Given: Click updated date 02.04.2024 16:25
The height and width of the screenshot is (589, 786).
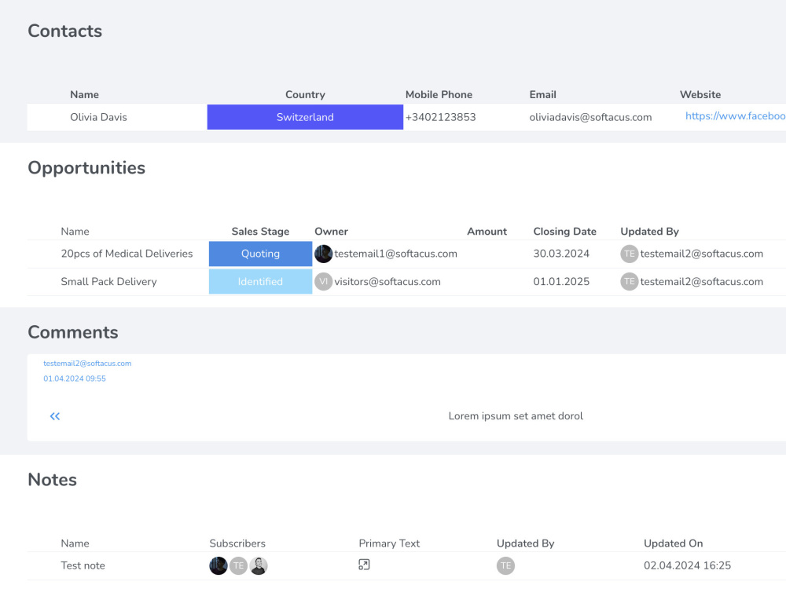Looking at the screenshot, I should coord(687,566).
